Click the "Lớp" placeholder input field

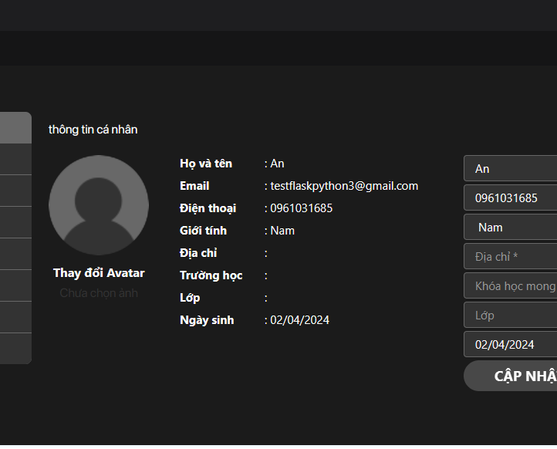tap(510, 315)
